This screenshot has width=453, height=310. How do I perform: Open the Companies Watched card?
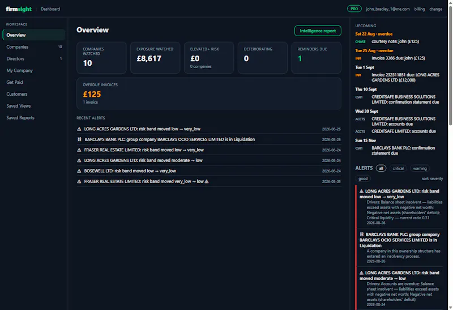(x=101, y=58)
